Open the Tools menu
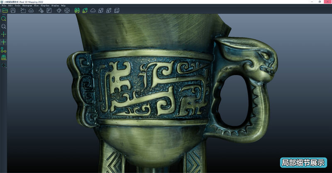Screen dimensions: 332x173 17,6
